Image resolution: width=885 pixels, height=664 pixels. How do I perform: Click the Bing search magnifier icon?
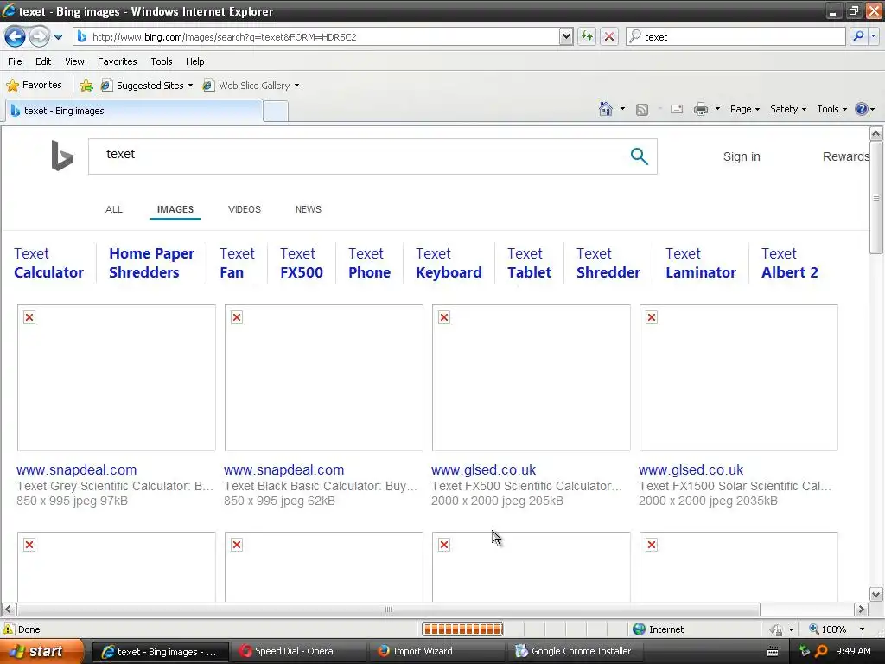(639, 156)
